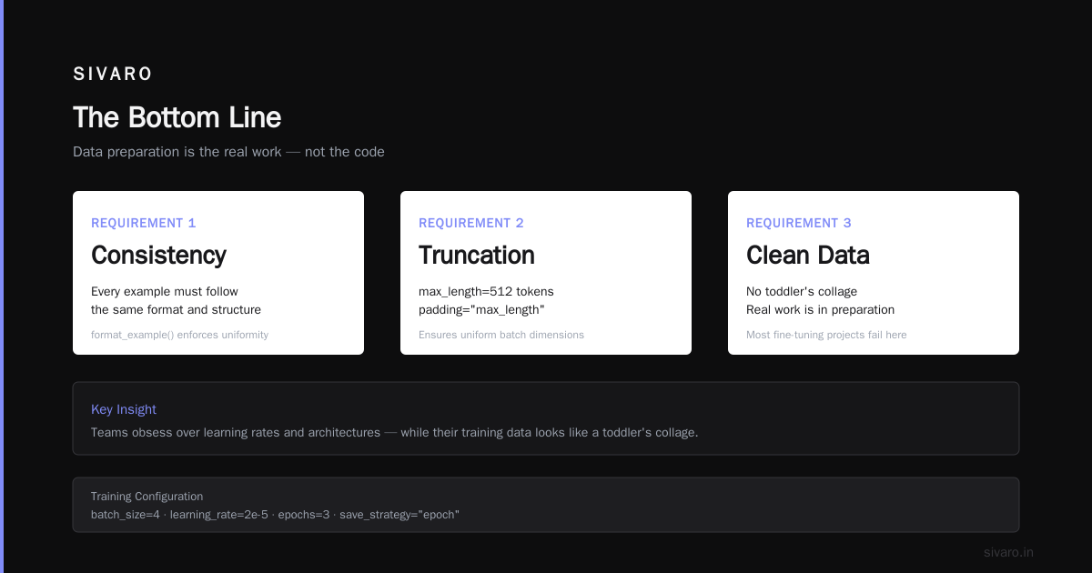Click the REQUIREMENT 2 label

coord(471,223)
